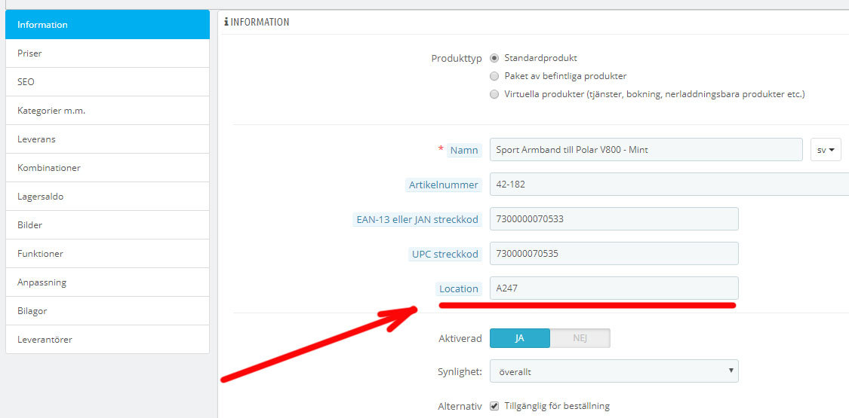Switch Aktiverad to NEJ
Viewport: 849px width, 418px height.
pyautogui.click(x=580, y=338)
